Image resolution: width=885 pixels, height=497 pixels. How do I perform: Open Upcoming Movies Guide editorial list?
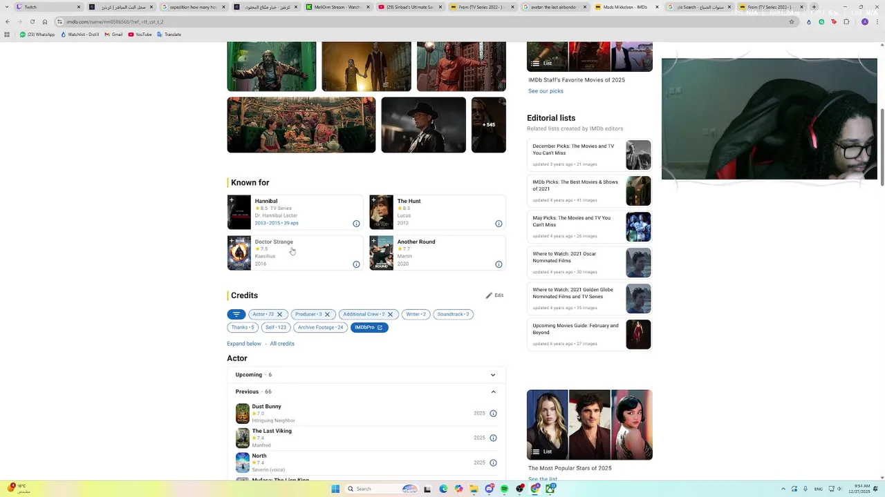[x=590, y=335]
